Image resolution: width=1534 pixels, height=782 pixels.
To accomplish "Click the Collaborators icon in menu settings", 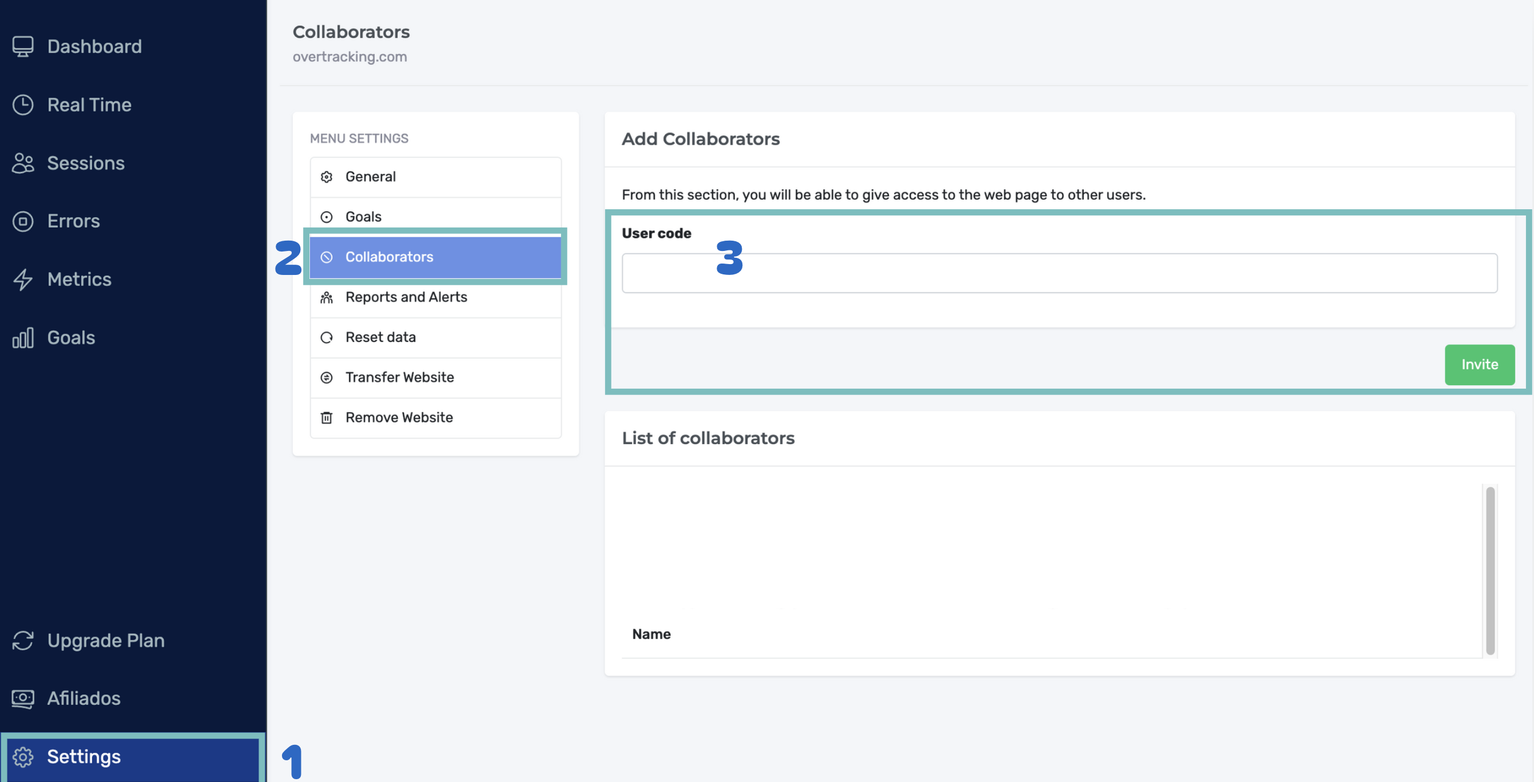I will pyautogui.click(x=327, y=257).
